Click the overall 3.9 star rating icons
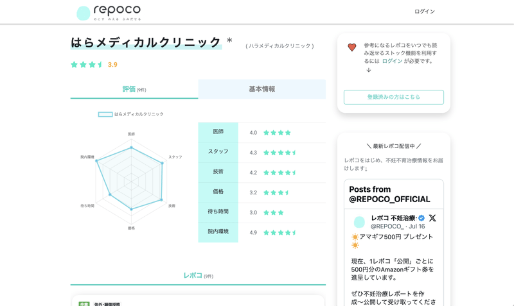The width and height of the screenshot is (514, 306). pos(87,65)
